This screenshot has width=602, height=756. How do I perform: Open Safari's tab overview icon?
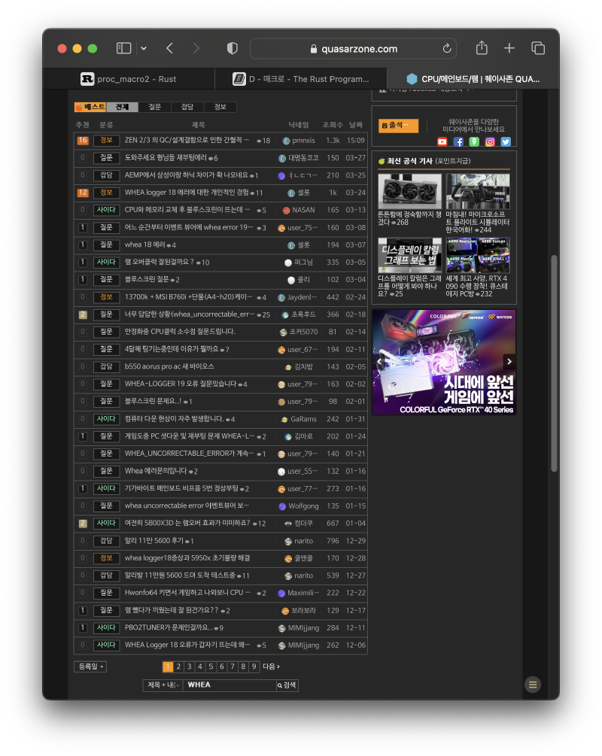tap(538, 48)
